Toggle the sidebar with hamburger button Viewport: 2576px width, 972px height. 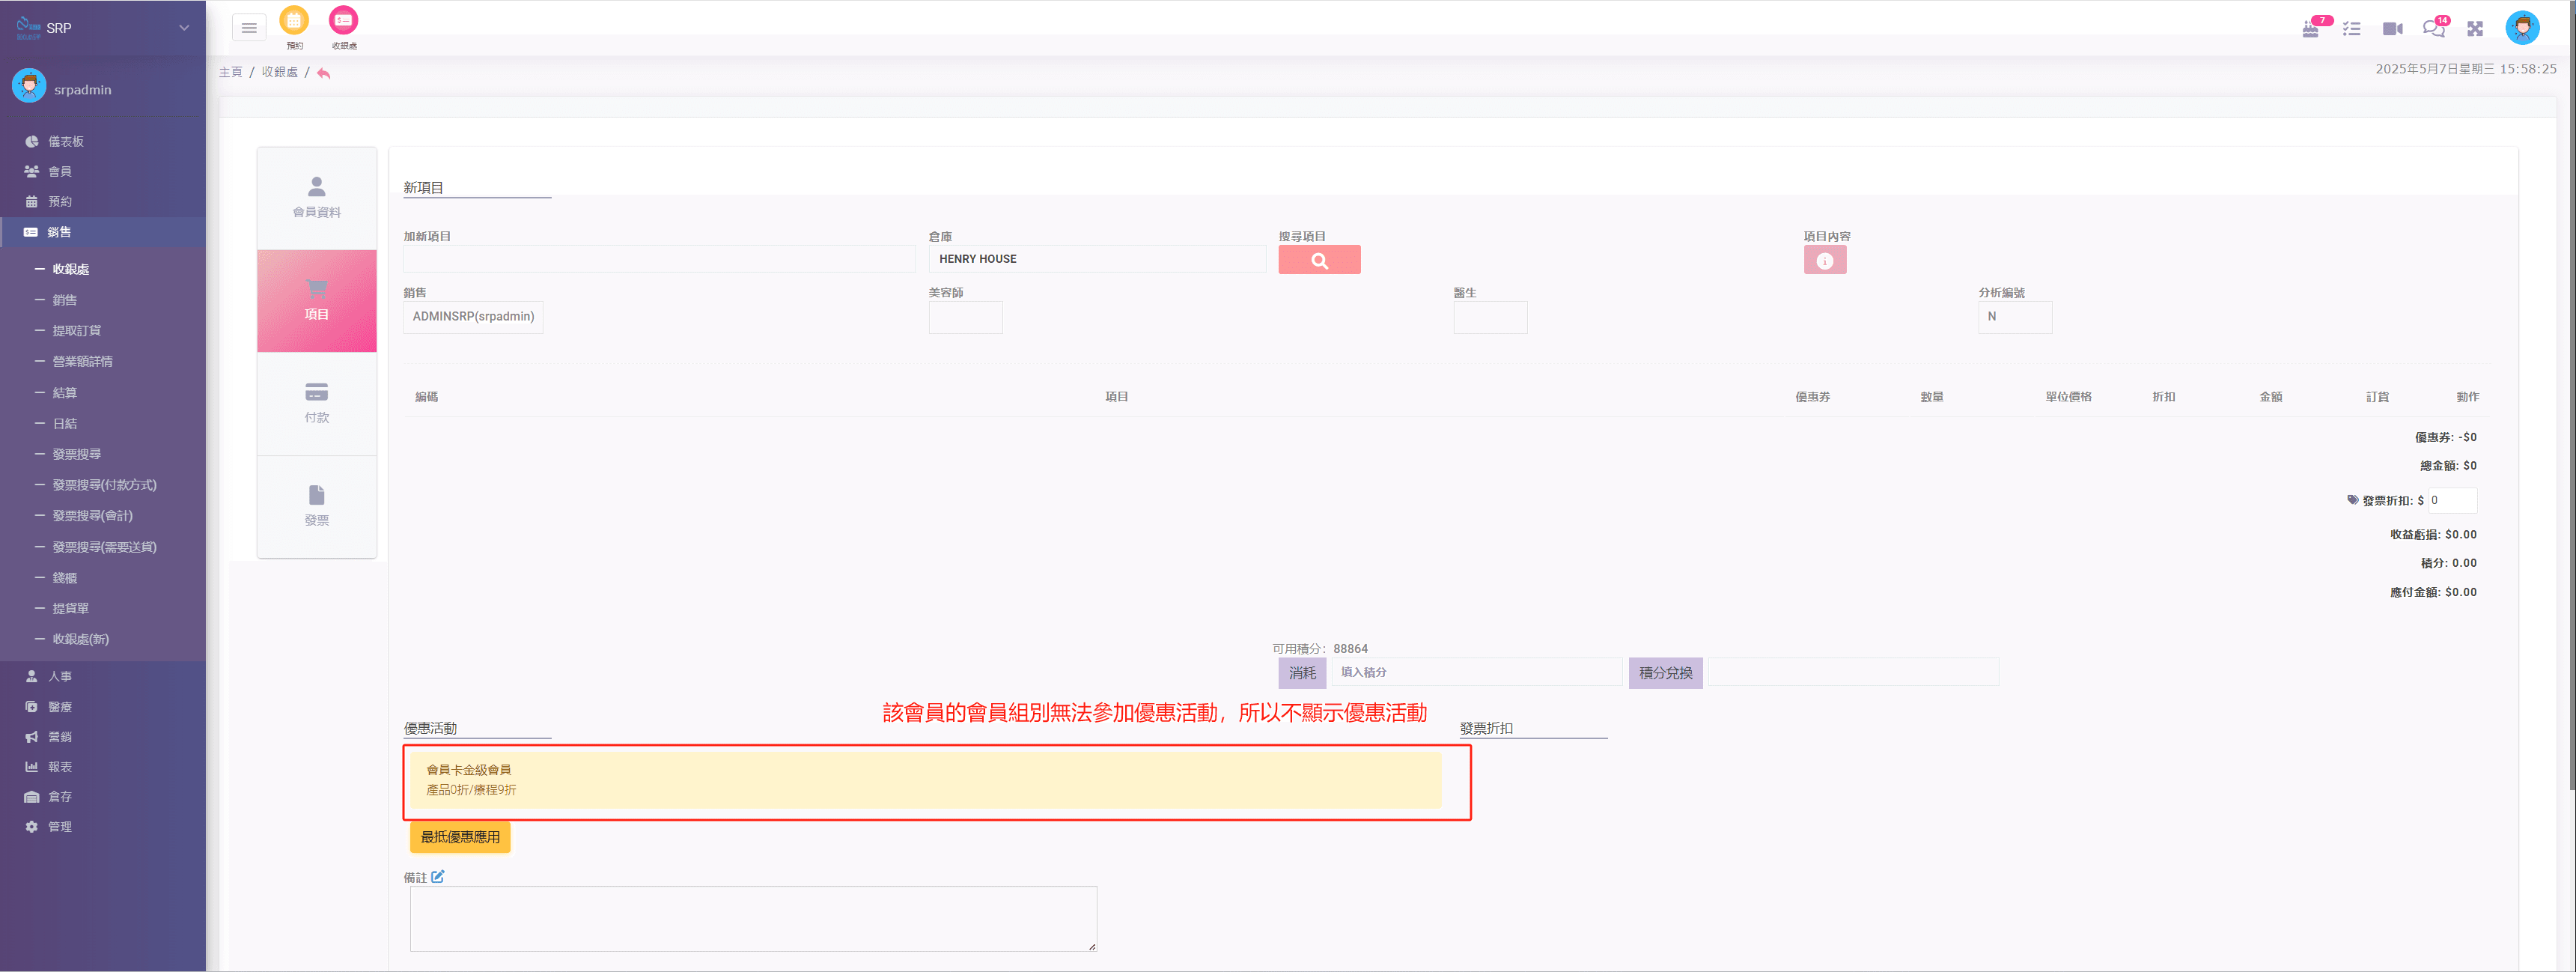pos(249,28)
